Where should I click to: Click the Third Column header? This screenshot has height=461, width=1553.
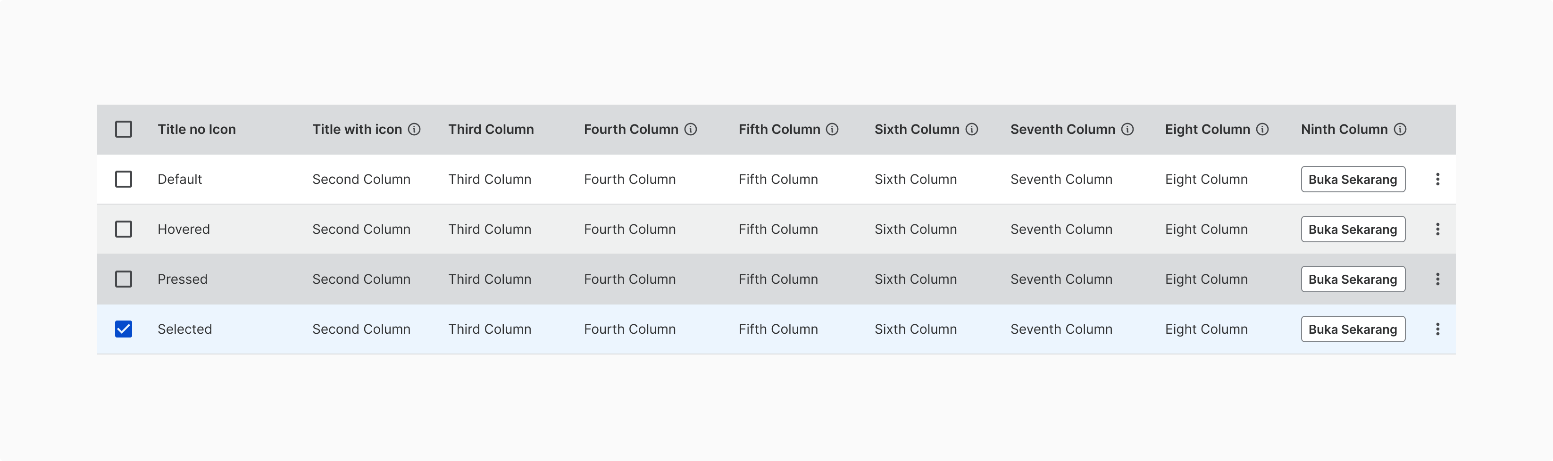[491, 130]
